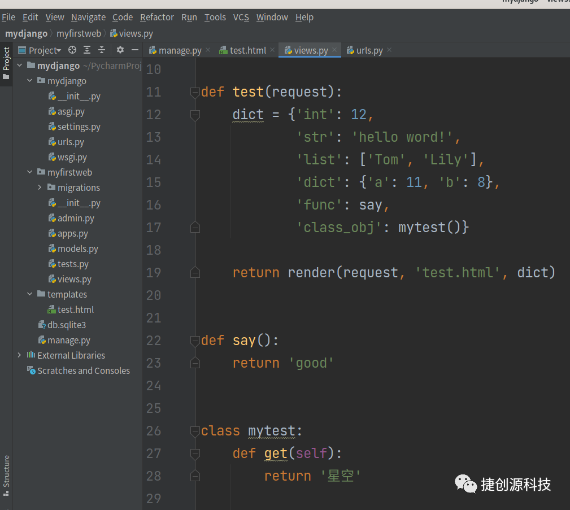Viewport: 570px width, 510px height.
Task: Click the mytest() call on line 17
Action: click(x=429, y=228)
